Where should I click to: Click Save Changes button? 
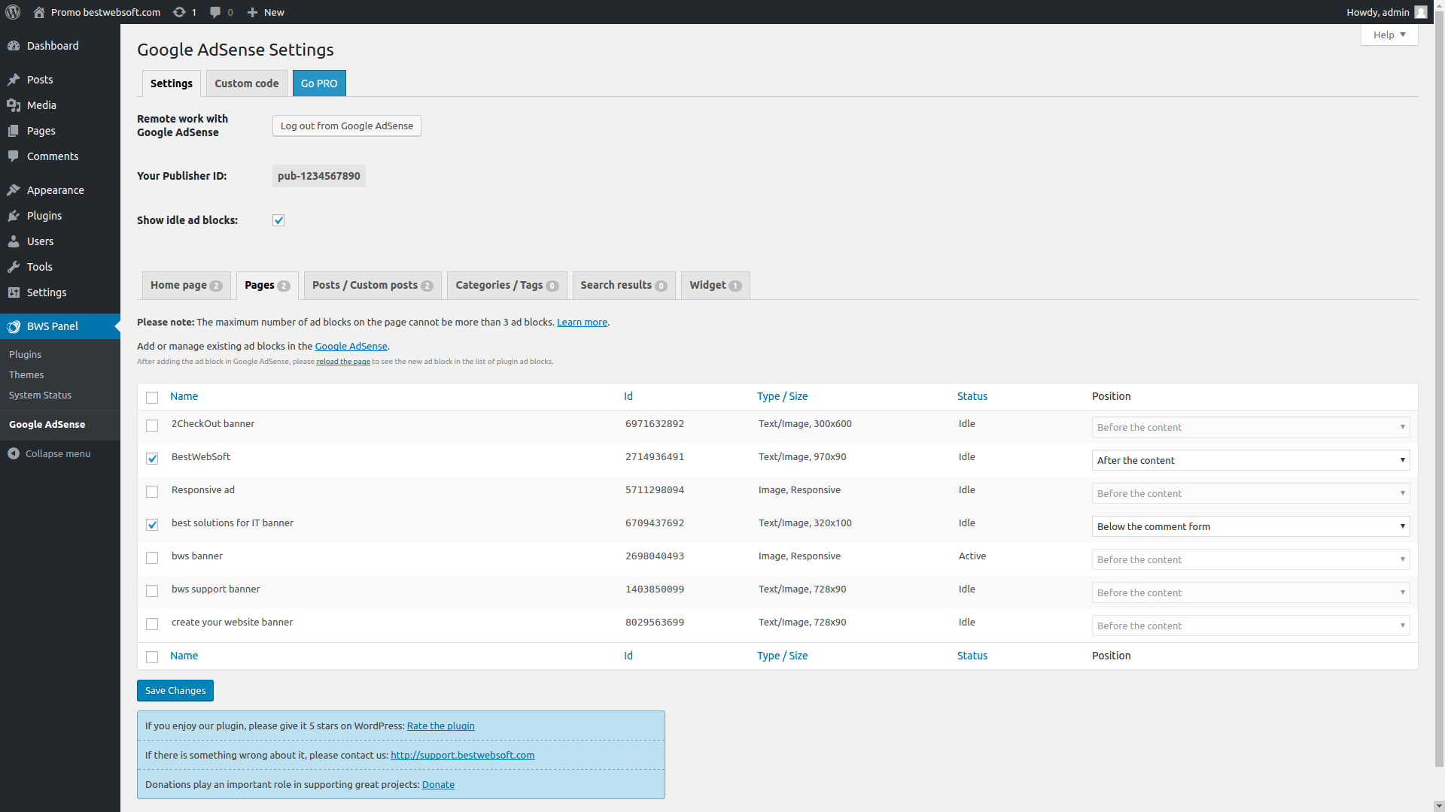(x=175, y=690)
